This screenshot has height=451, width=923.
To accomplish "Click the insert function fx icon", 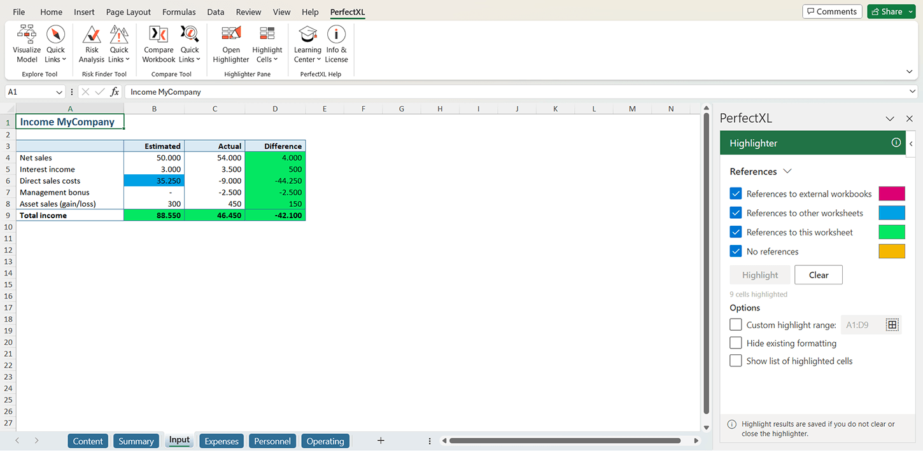I will tap(115, 92).
